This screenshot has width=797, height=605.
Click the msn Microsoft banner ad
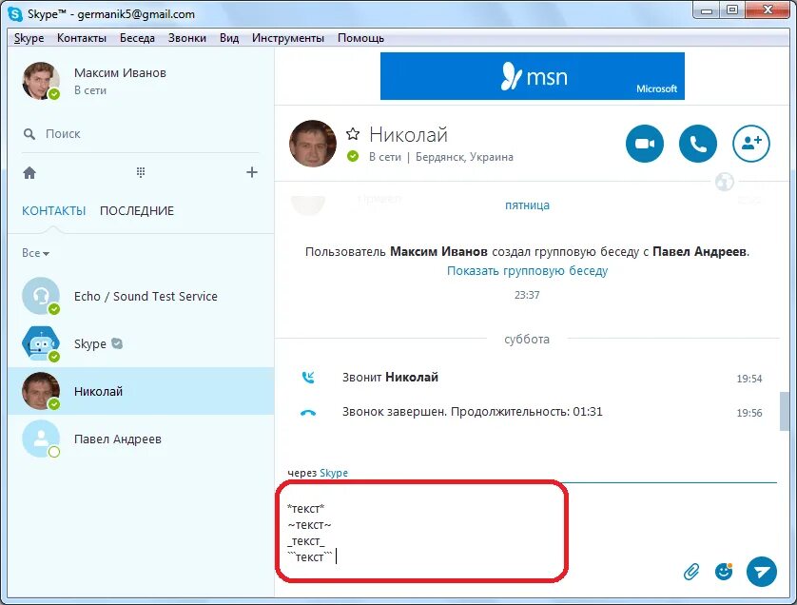click(x=533, y=76)
